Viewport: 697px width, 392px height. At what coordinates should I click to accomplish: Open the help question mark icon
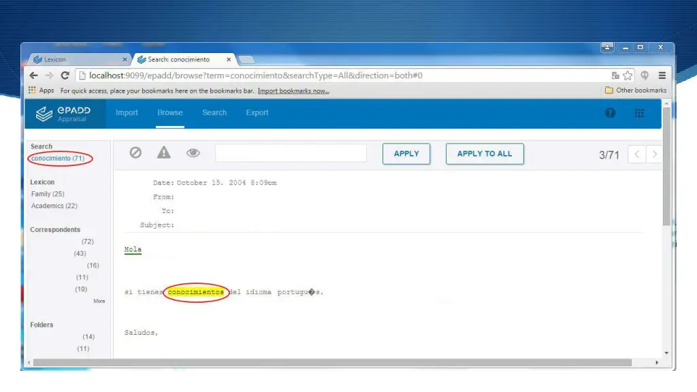(x=610, y=113)
